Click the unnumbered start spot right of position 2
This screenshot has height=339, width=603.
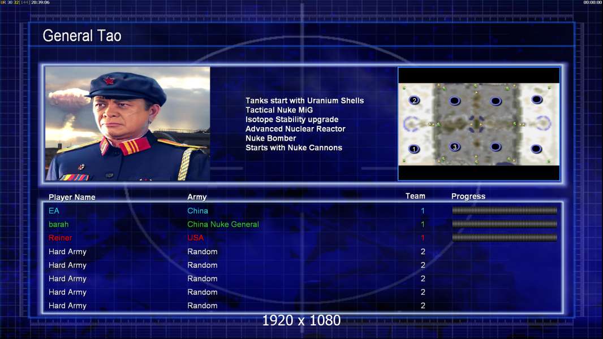[x=455, y=101]
